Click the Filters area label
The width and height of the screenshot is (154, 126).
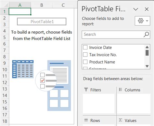[x=96, y=90]
